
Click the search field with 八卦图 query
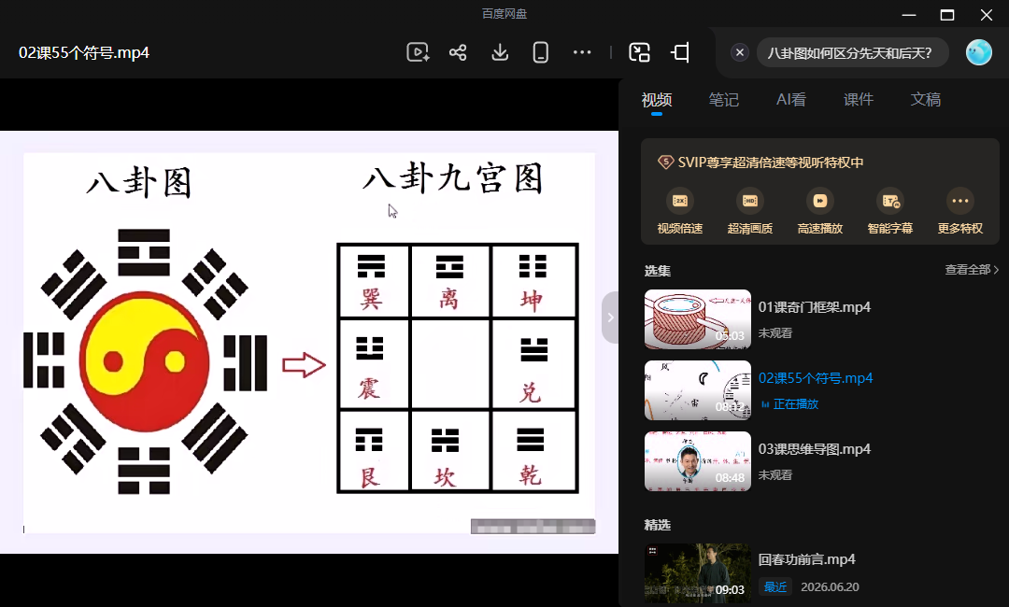[852, 52]
